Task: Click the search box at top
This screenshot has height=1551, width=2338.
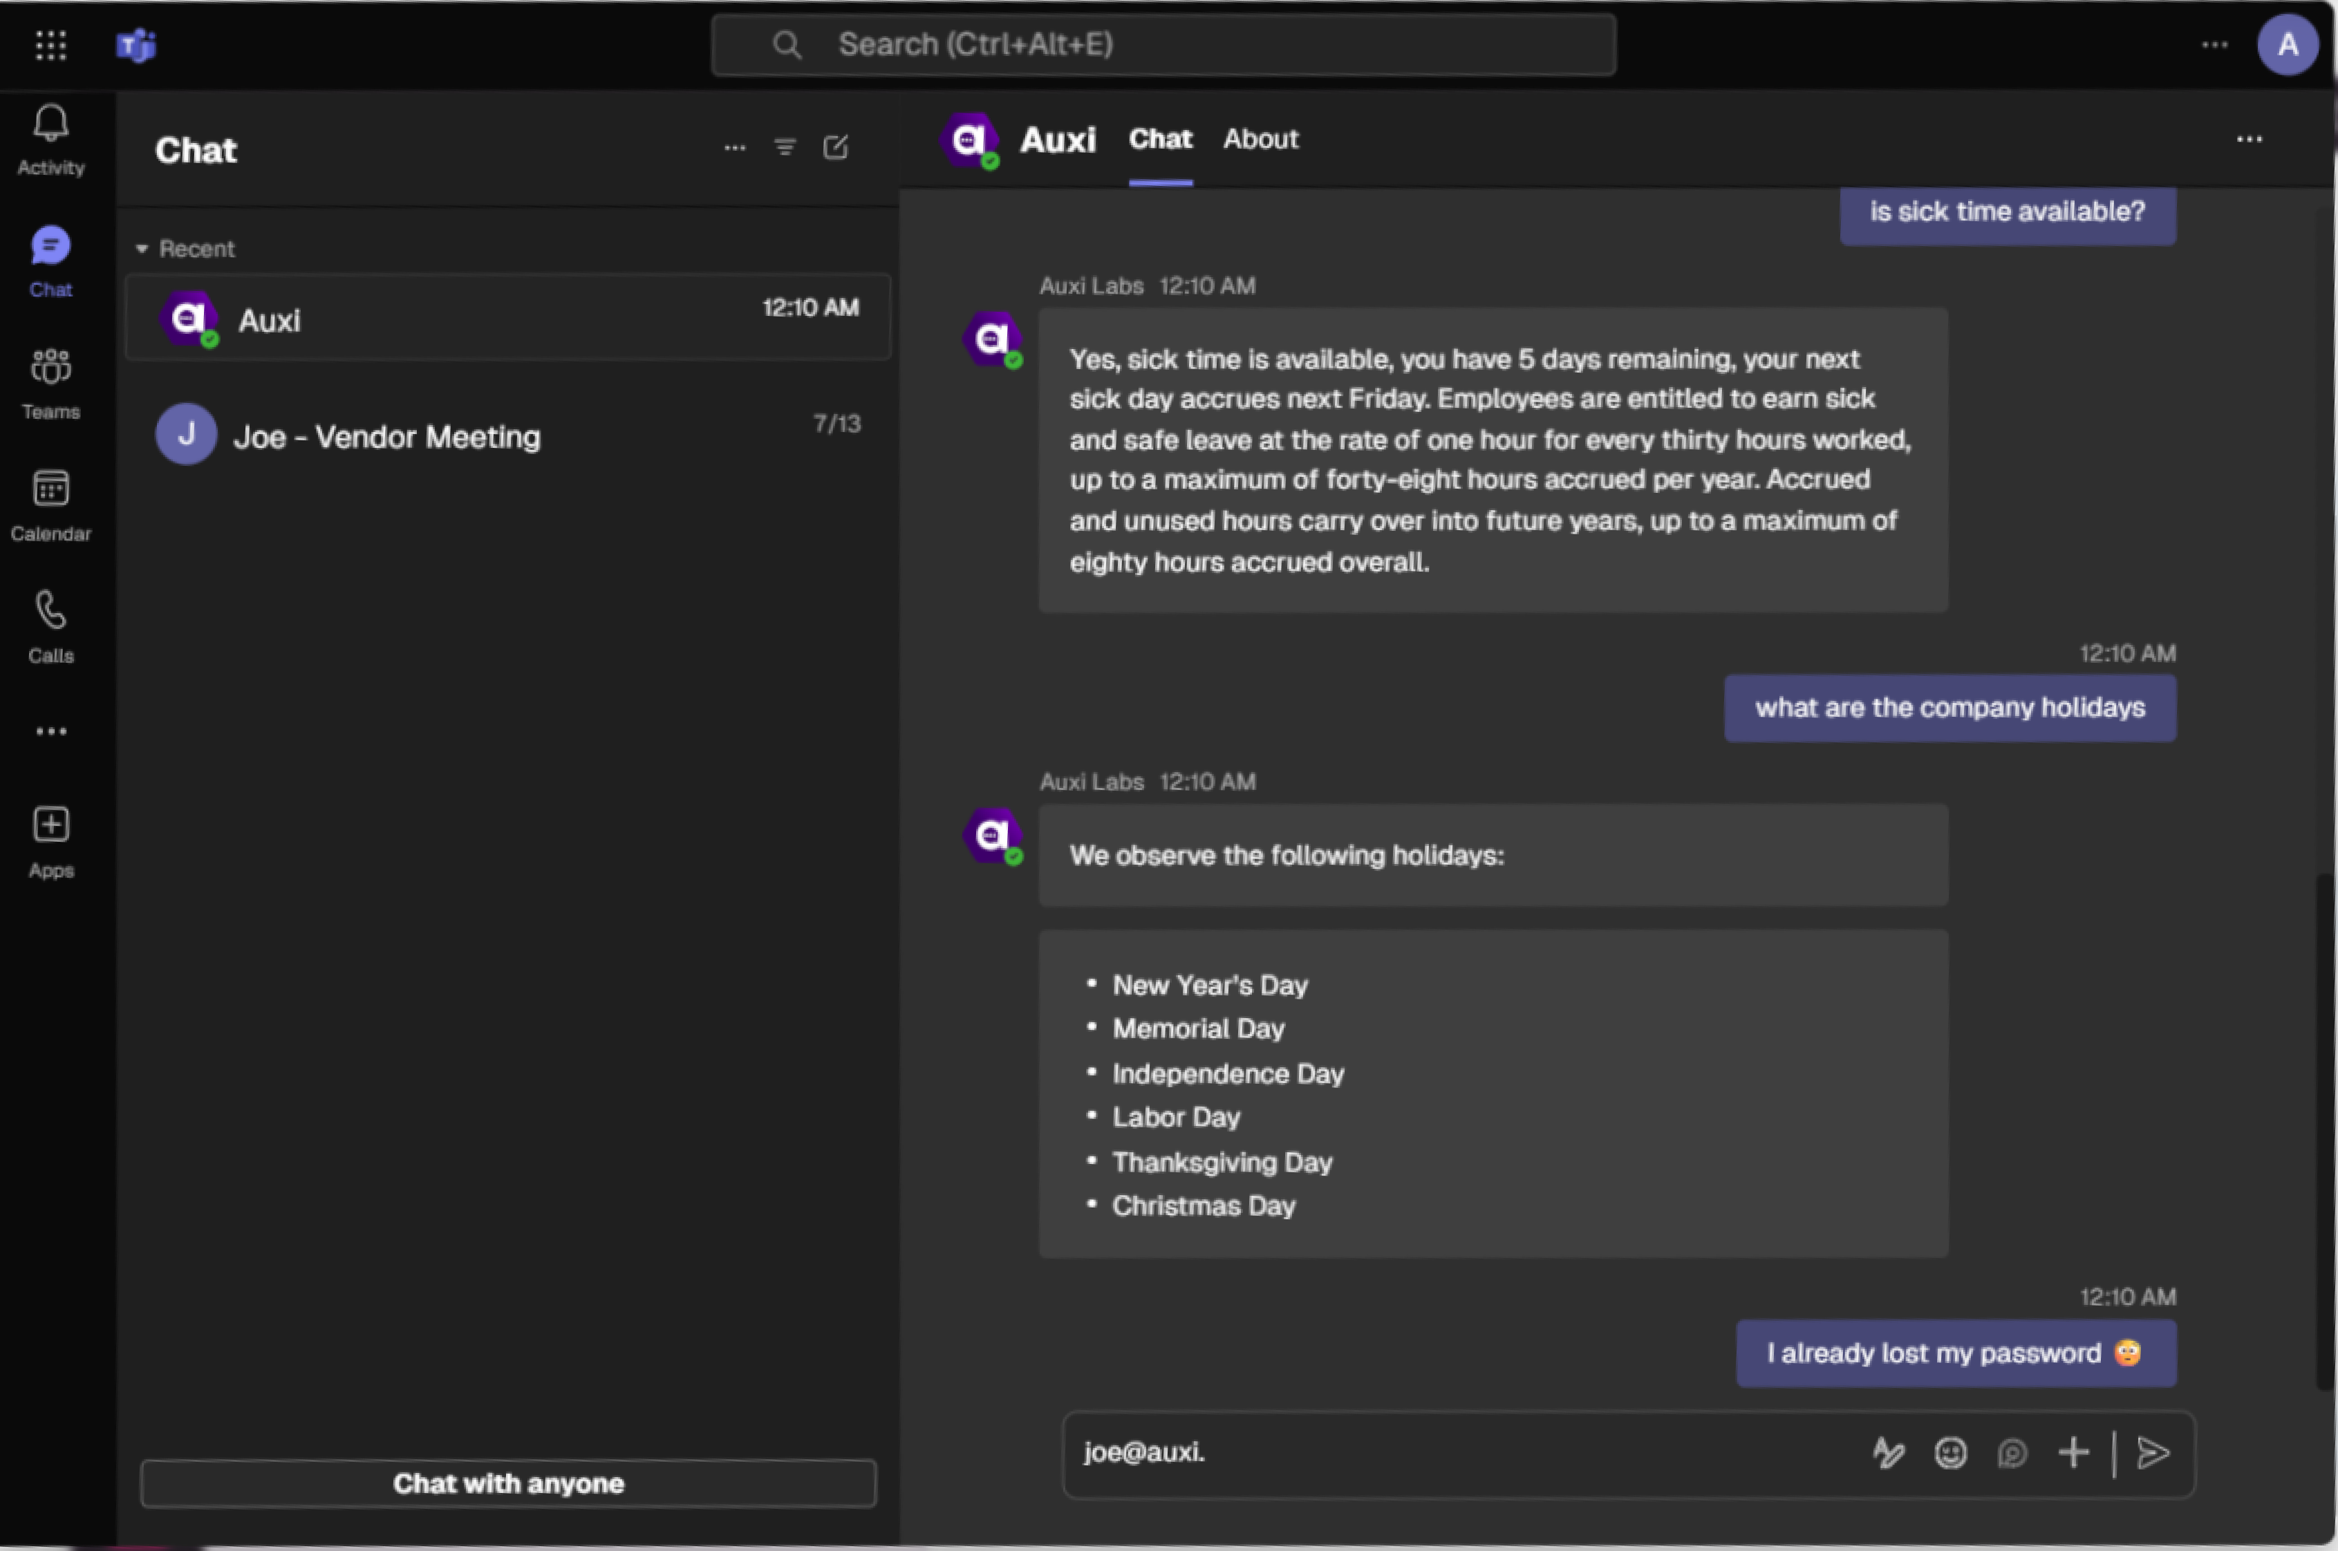Action: (1163, 46)
